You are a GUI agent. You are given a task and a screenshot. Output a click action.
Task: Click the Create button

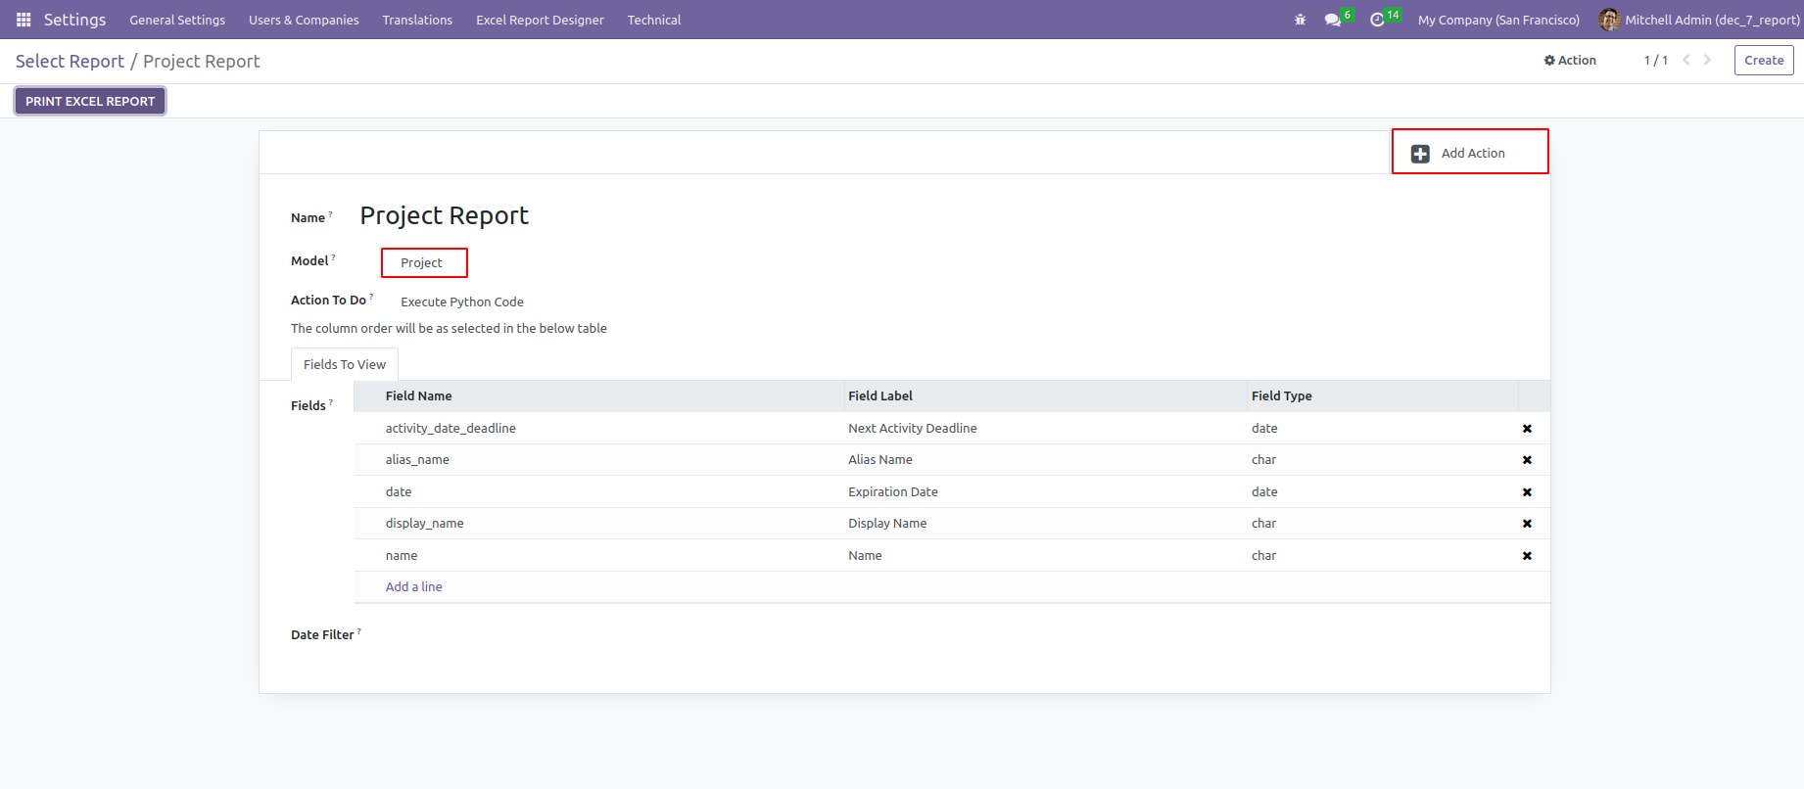[x=1764, y=60]
